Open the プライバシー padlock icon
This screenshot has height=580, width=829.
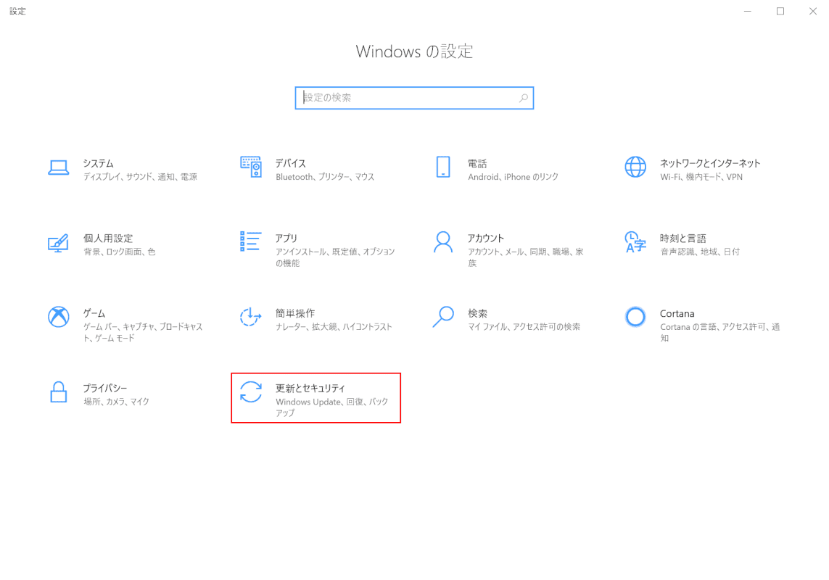(x=58, y=392)
